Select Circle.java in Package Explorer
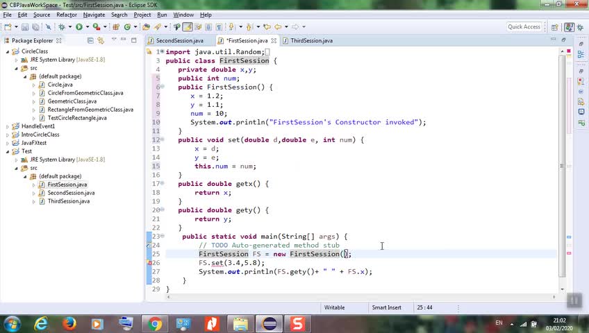 tap(60, 85)
